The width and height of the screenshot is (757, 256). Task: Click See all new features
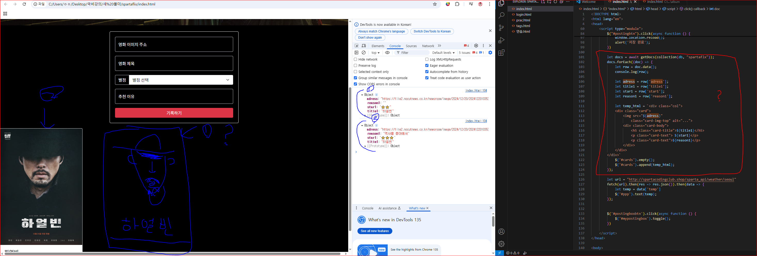pos(375,231)
